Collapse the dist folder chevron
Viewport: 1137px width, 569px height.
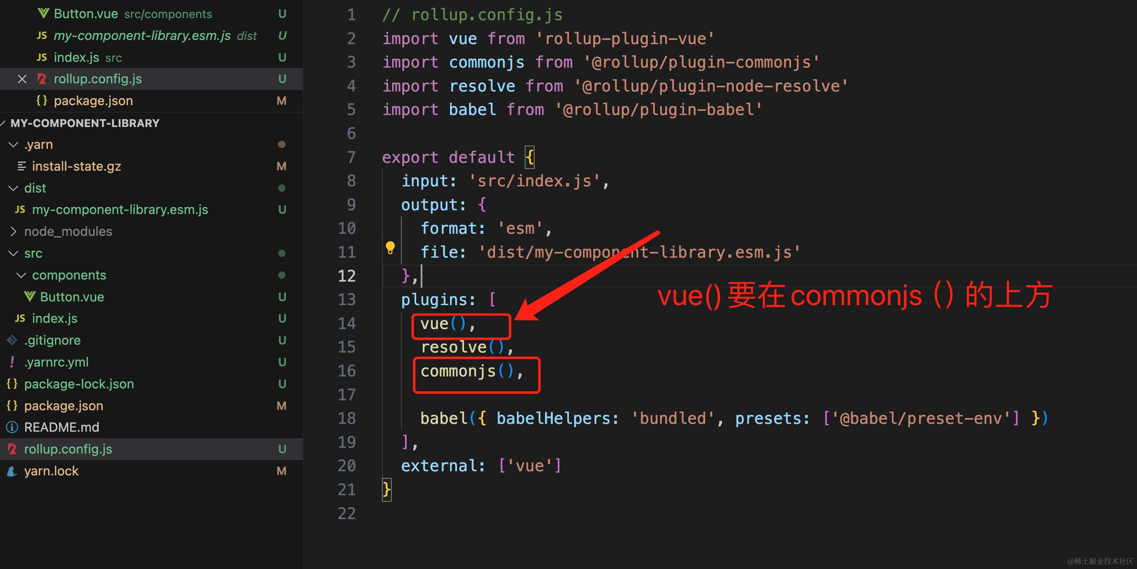[x=14, y=188]
